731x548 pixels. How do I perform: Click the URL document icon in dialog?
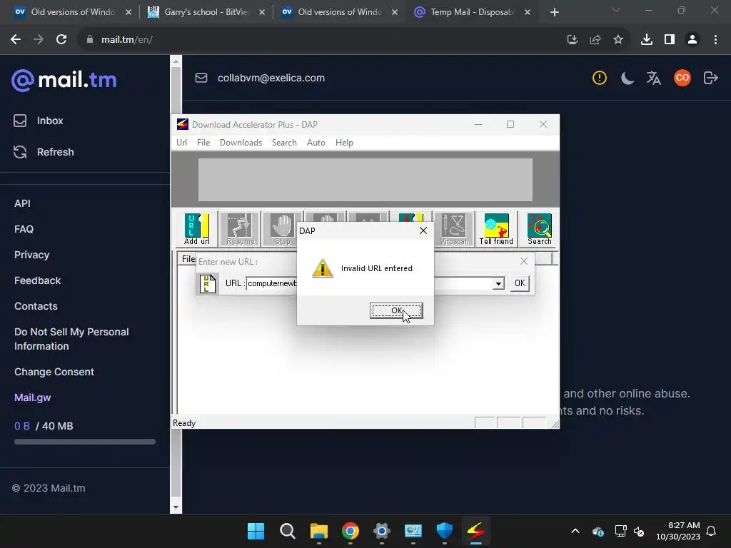click(208, 283)
